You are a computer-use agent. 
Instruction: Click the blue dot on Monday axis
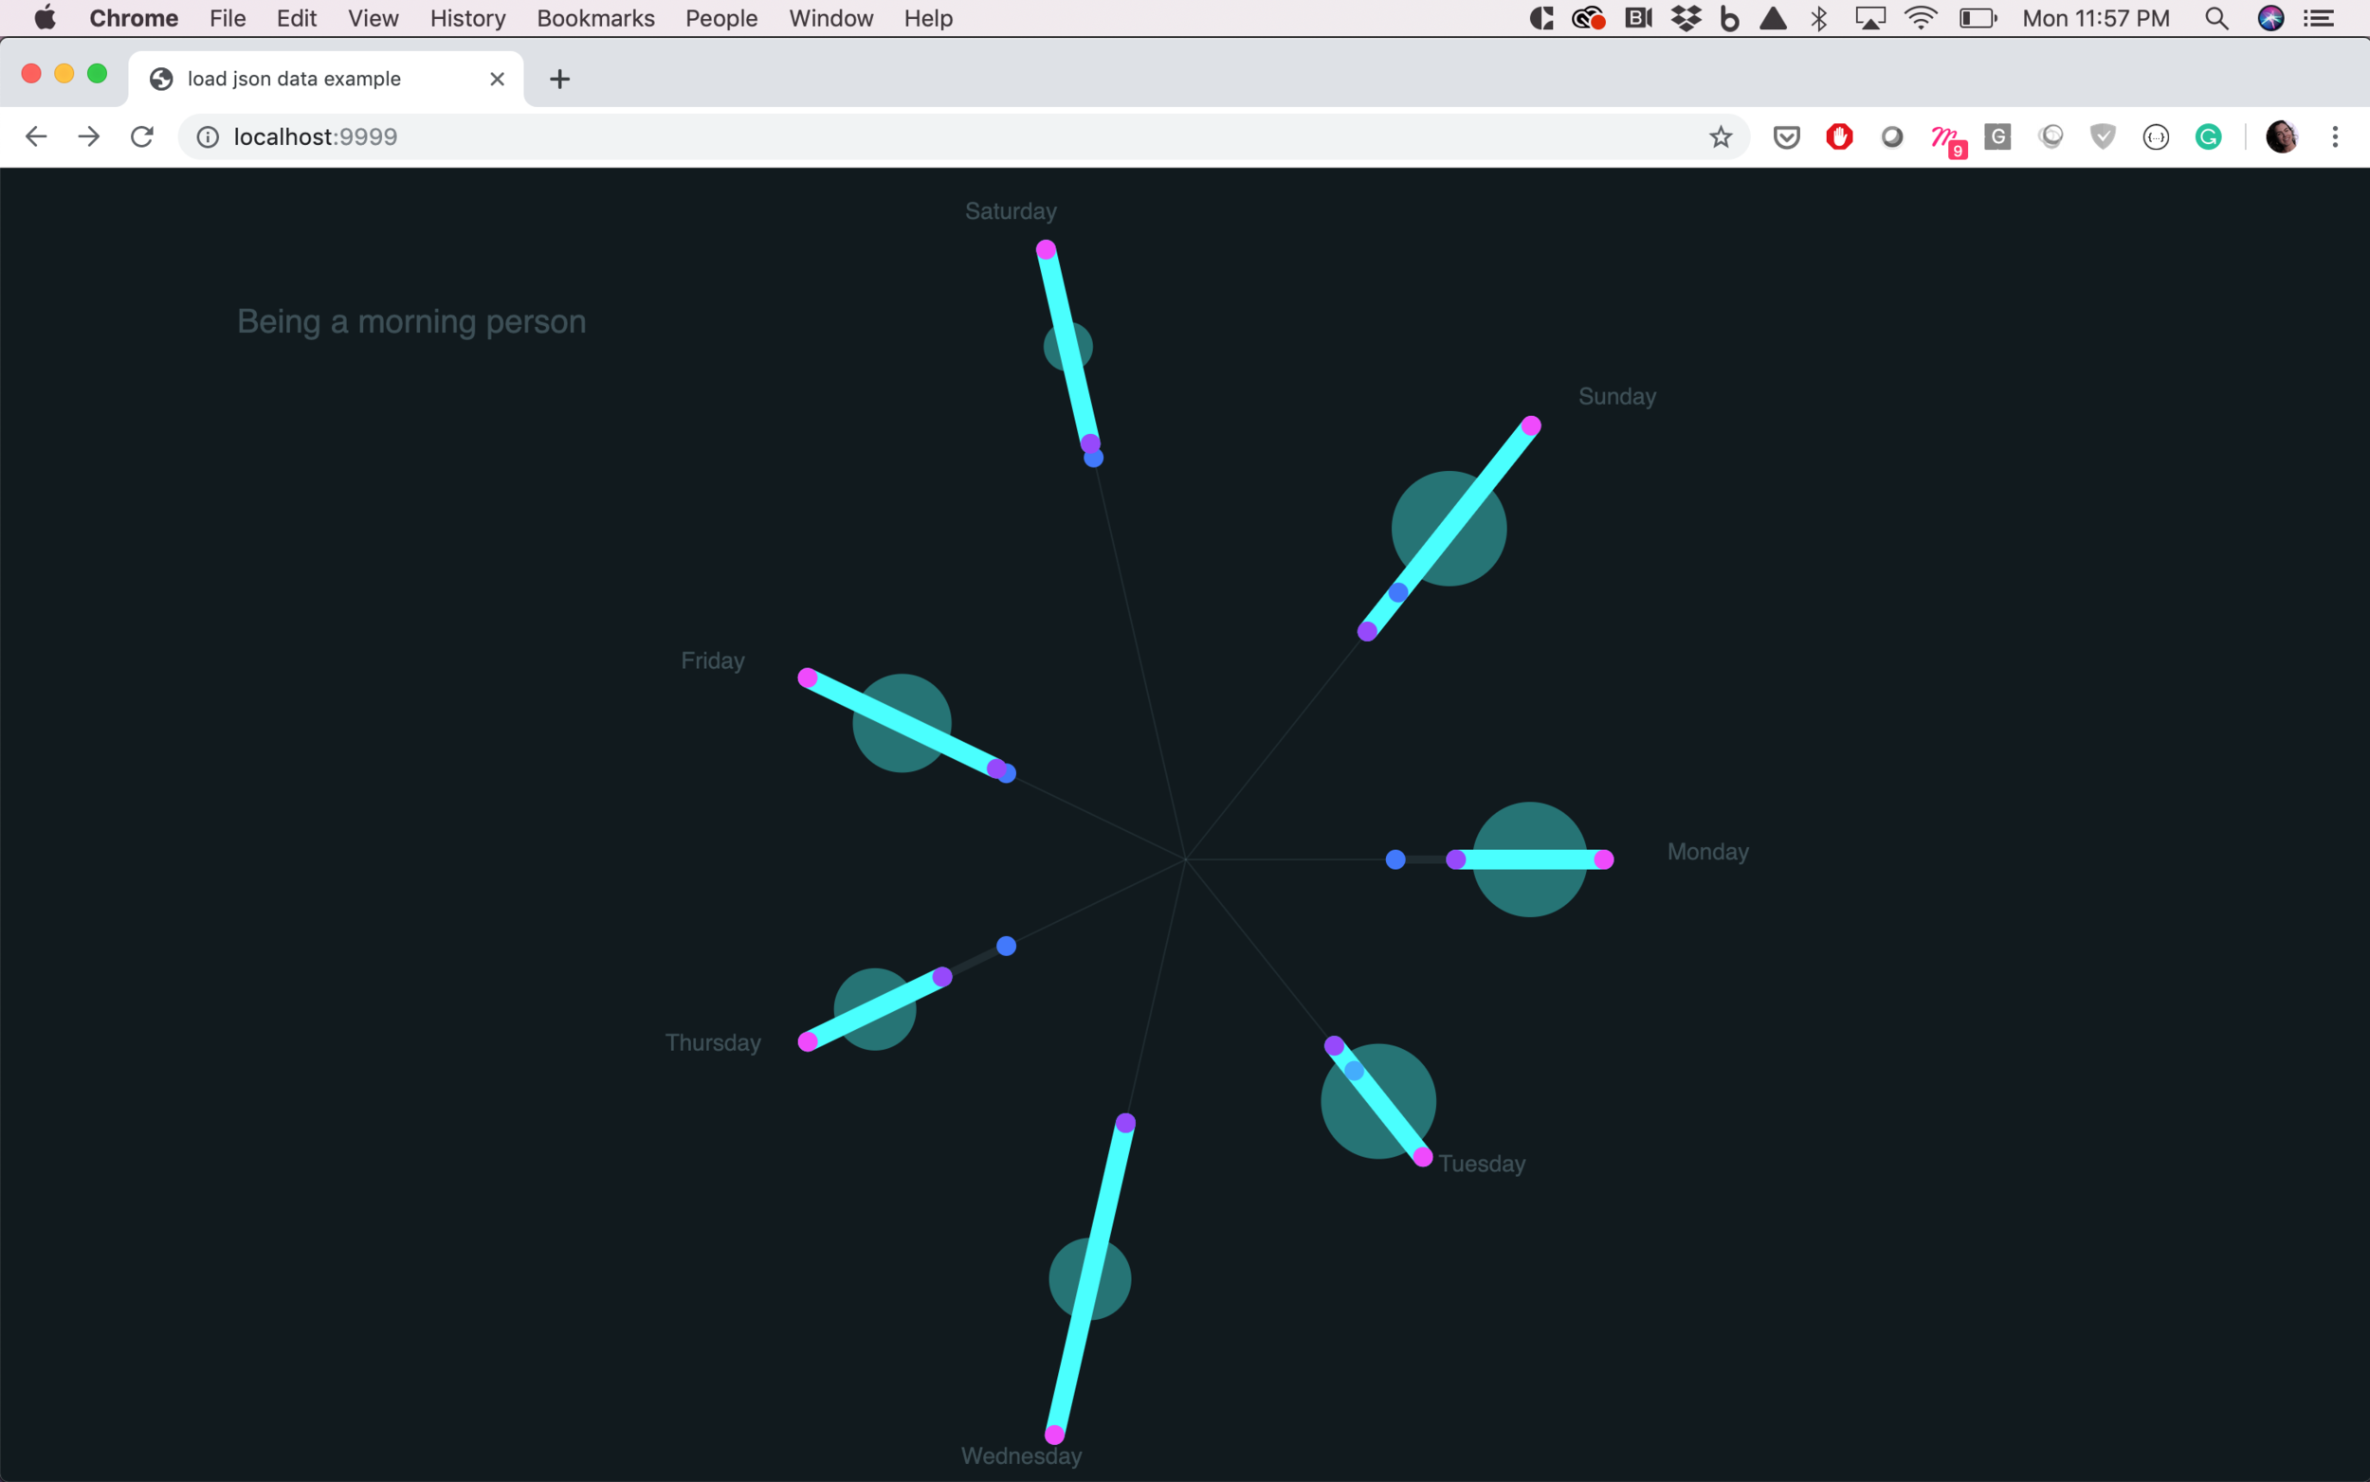pyautogui.click(x=1395, y=859)
